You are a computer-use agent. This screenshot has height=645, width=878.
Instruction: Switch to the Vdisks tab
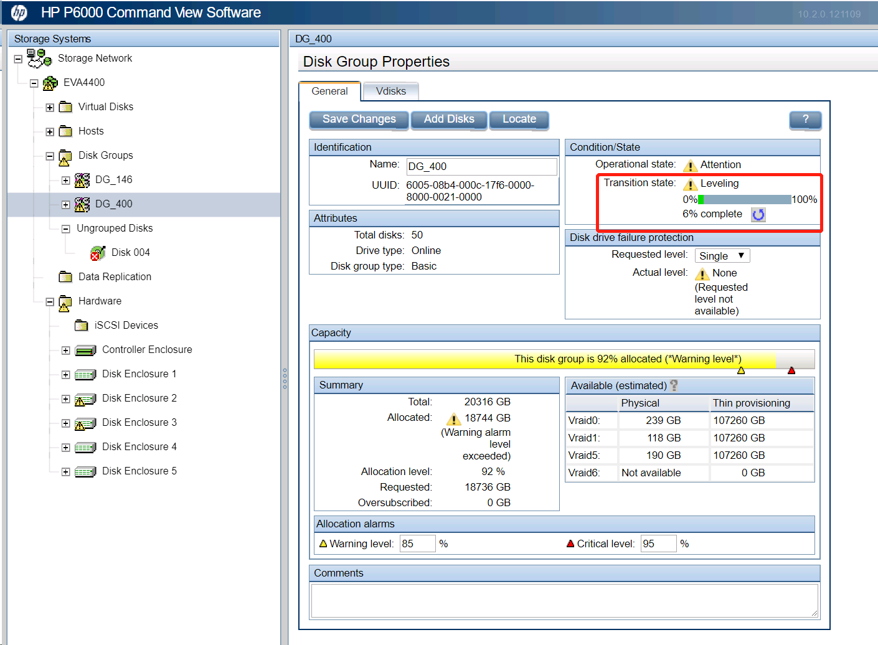[x=390, y=92]
